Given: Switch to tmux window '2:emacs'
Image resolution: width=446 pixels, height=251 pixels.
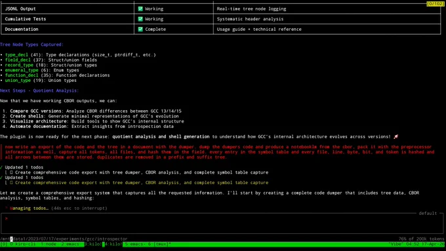Looking at the screenshot, I should click(70, 244).
